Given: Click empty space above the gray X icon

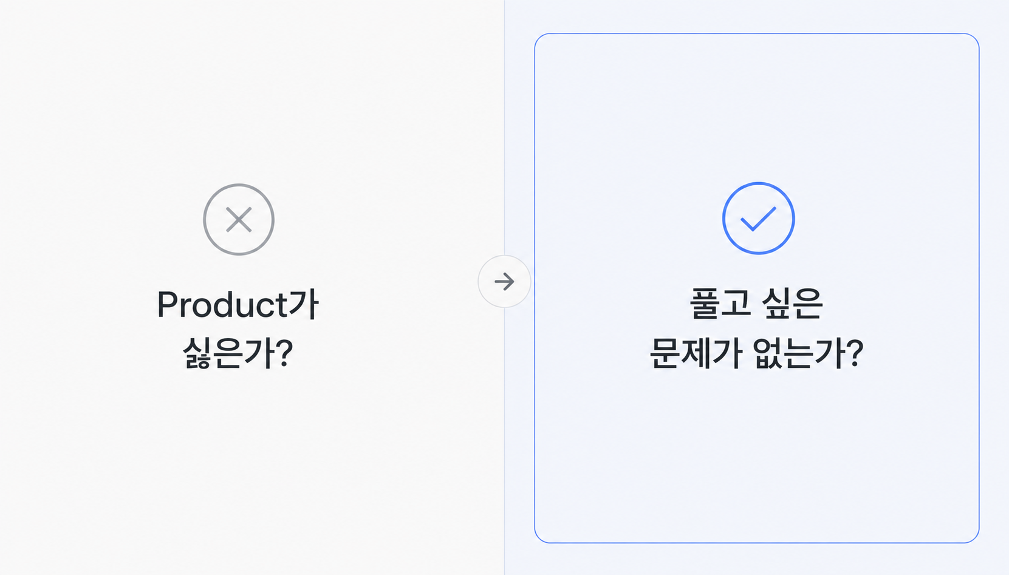Looking at the screenshot, I should 239,91.
